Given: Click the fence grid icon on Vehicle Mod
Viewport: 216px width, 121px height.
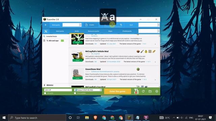Looking at the screenshot, I should tap(150, 51).
